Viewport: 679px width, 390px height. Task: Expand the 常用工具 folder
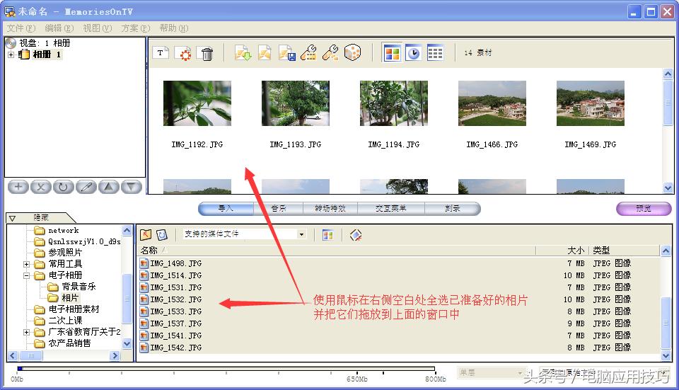click(x=26, y=264)
